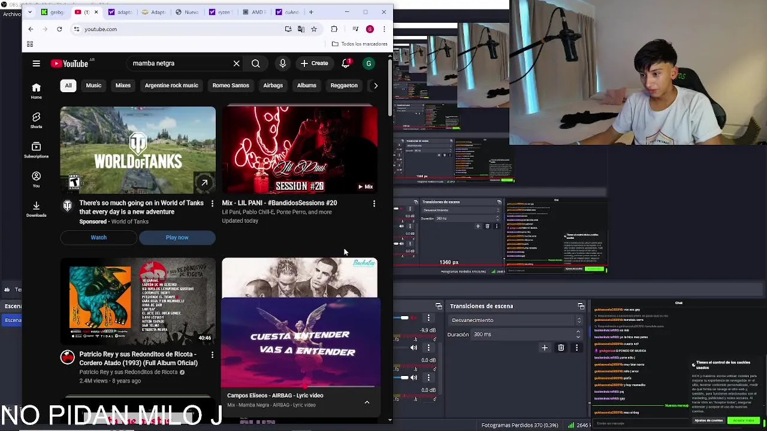The height and width of the screenshot is (431, 767).
Task: Click Chrome back arrow
Action: pyautogui.click(x=31, y=29)
